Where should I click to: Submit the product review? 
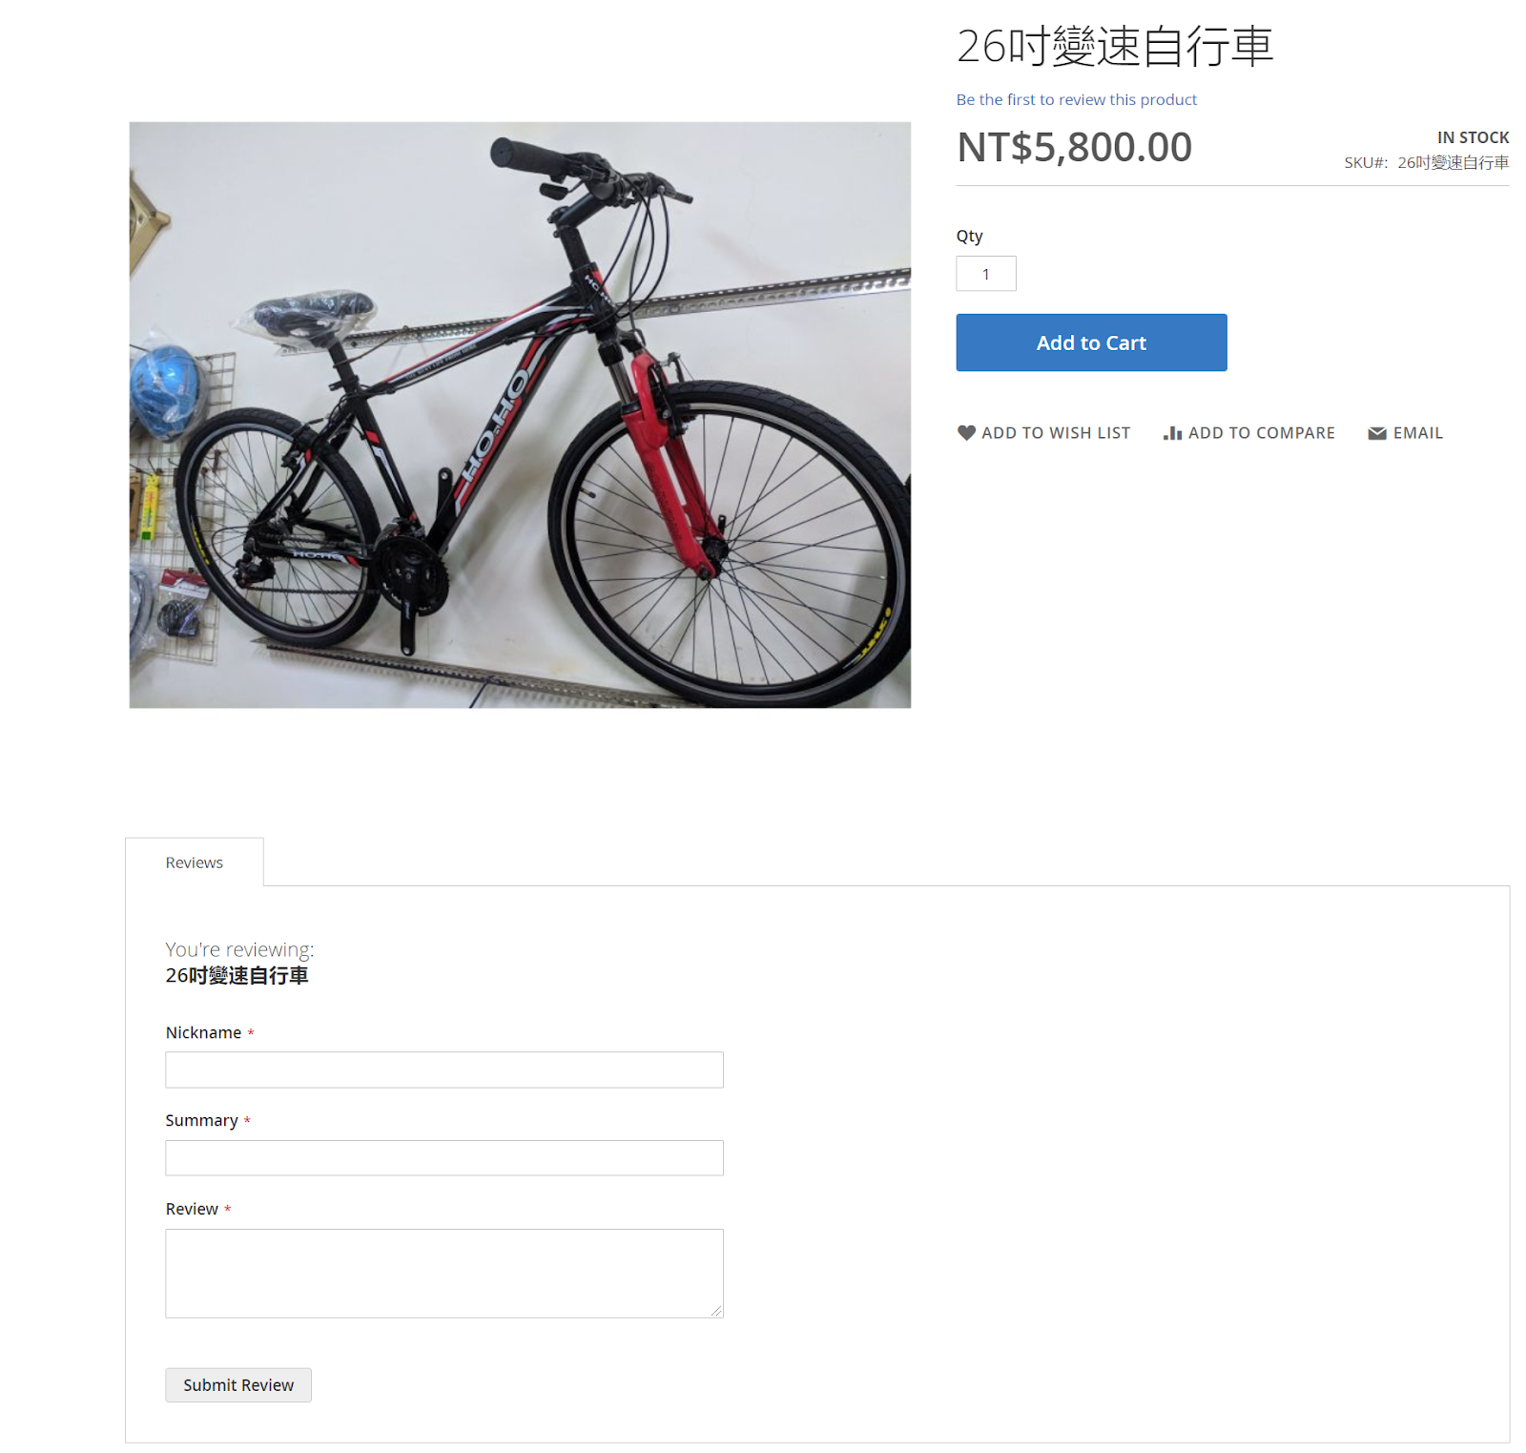238,1385
